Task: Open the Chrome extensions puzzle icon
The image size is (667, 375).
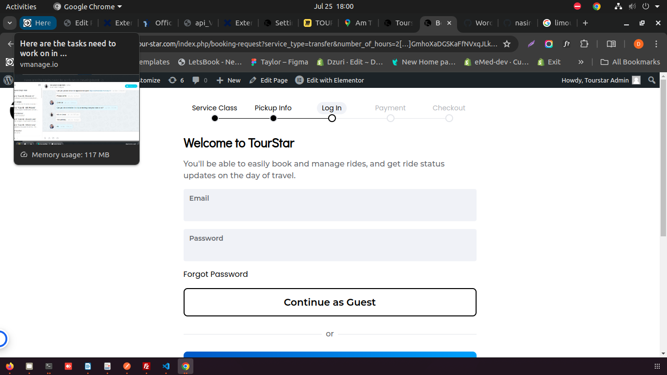Action: pos(584,44)
